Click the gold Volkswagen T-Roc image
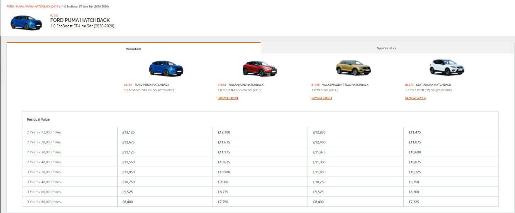This screenshot has height=213, width=515. (x=354, y=68)
